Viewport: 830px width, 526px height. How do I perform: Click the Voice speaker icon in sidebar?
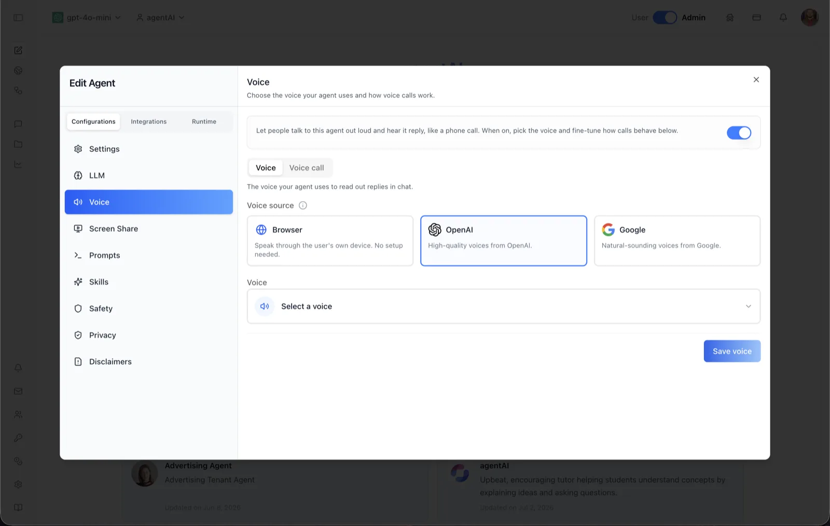(78, 202)
